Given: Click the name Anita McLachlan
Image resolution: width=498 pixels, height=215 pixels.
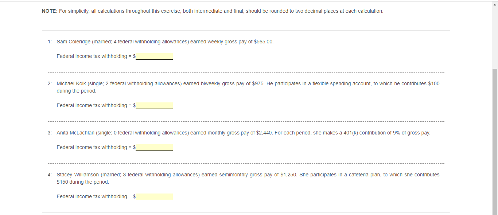Looking at the screenshot, I should click(x=75, y=133).
